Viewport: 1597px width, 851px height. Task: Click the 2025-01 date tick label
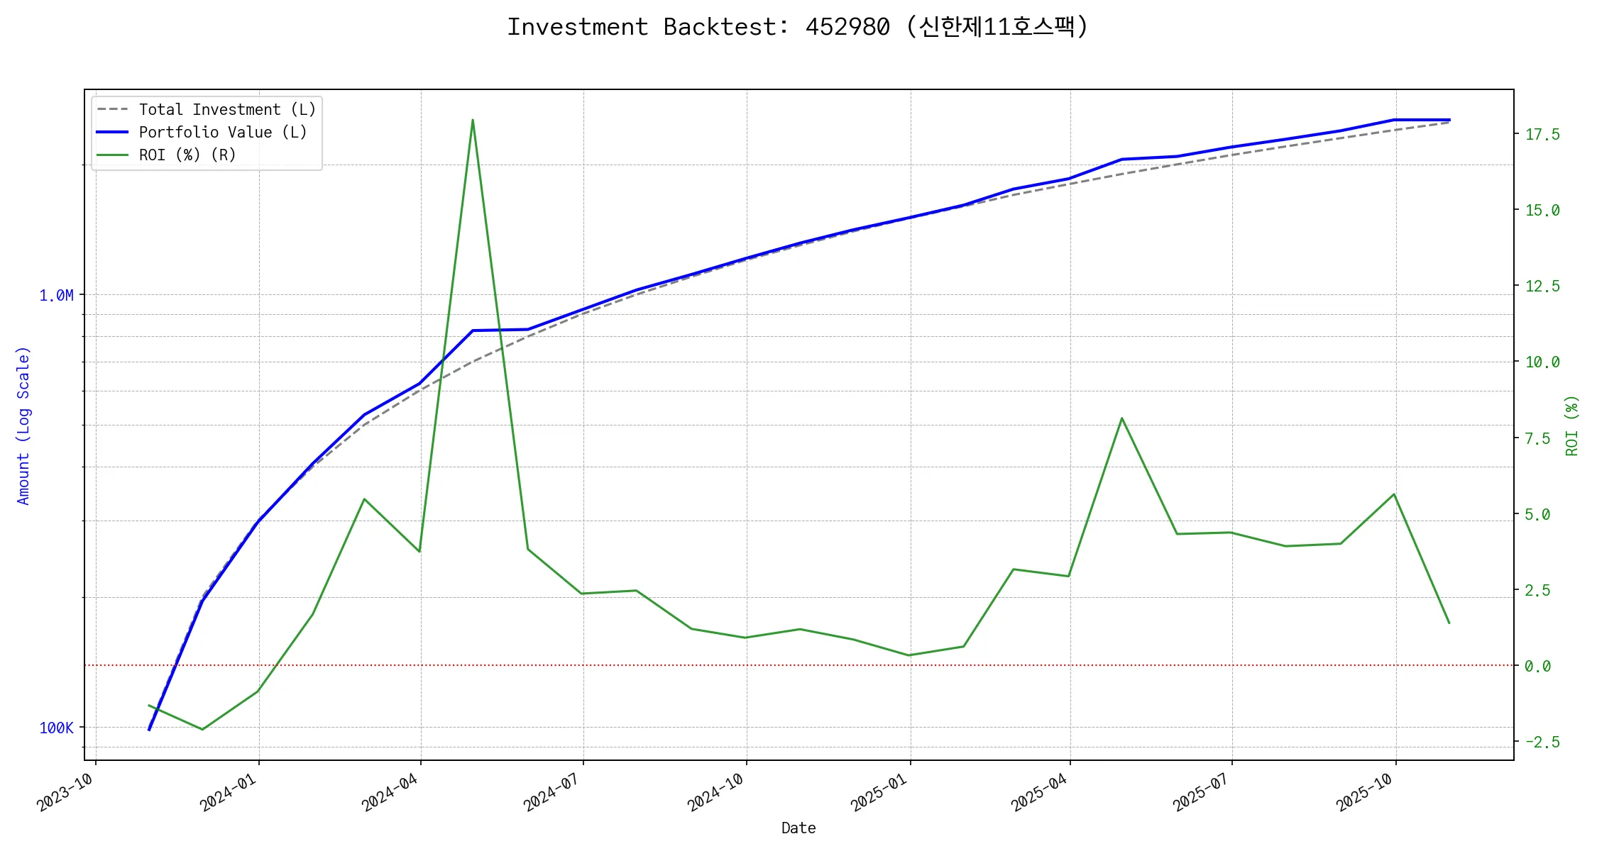tap(879, 791)
